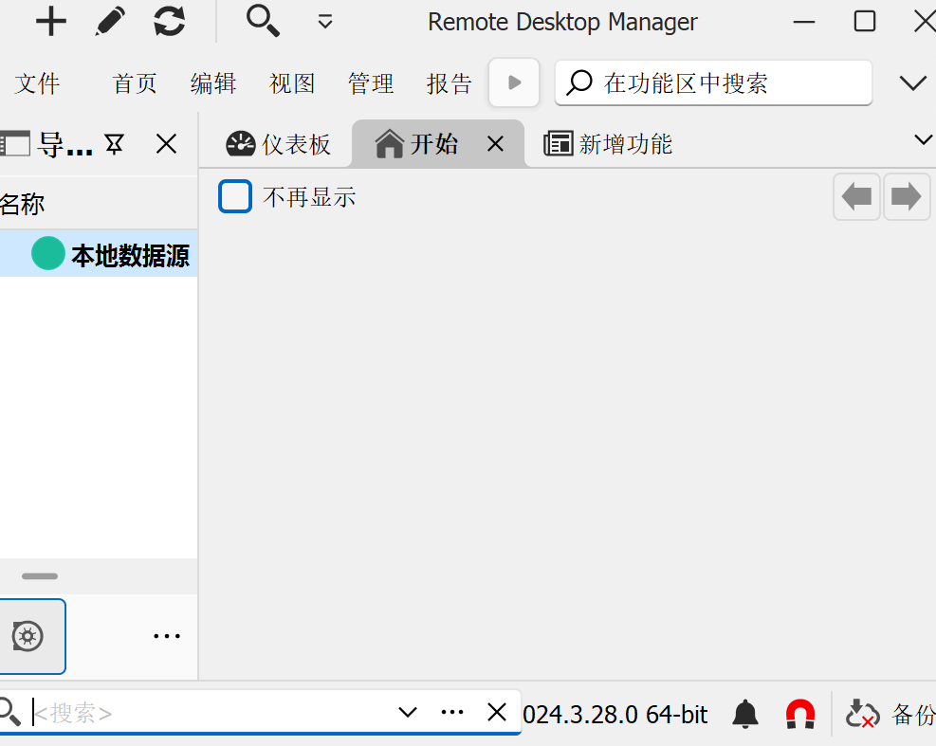The height and width of the screenshot is (746, 936).
Task: Open the 视图 ribbon tab
Action: (292, 83)
